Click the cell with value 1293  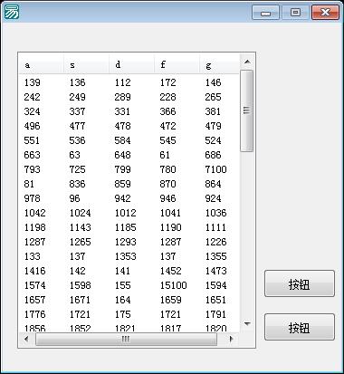(x=125, y=242)
